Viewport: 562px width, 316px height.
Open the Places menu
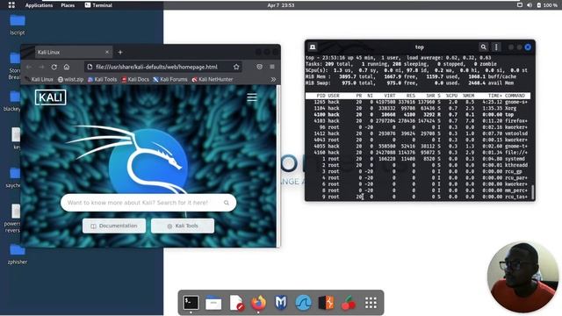tap(68, 5)
